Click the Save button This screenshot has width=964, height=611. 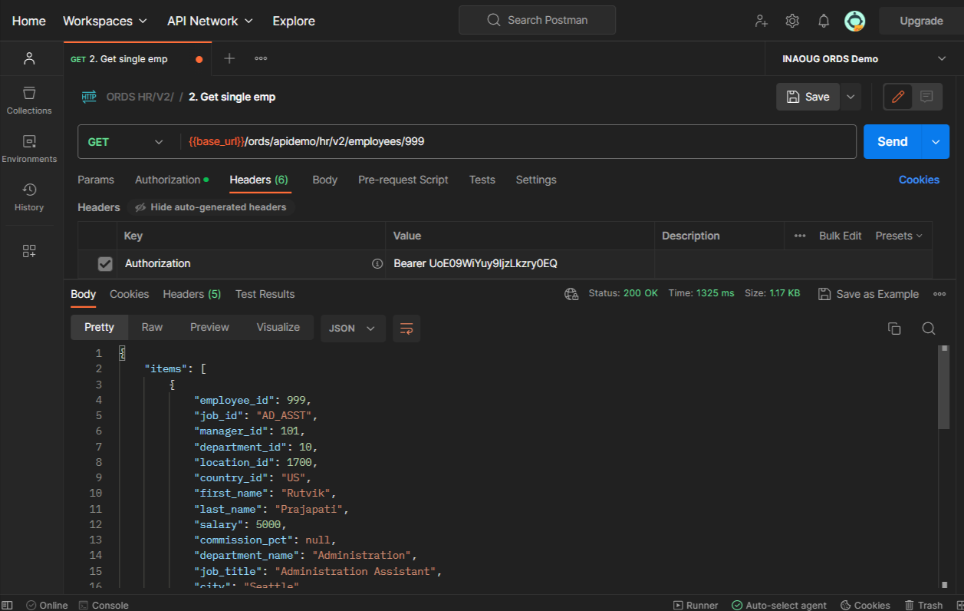click(808, 97)
